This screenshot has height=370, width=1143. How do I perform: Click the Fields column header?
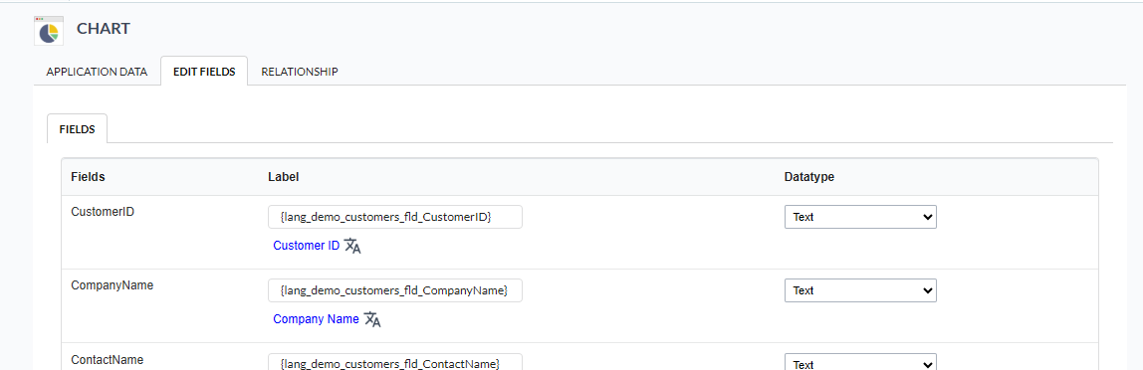[x=88, y=177]
